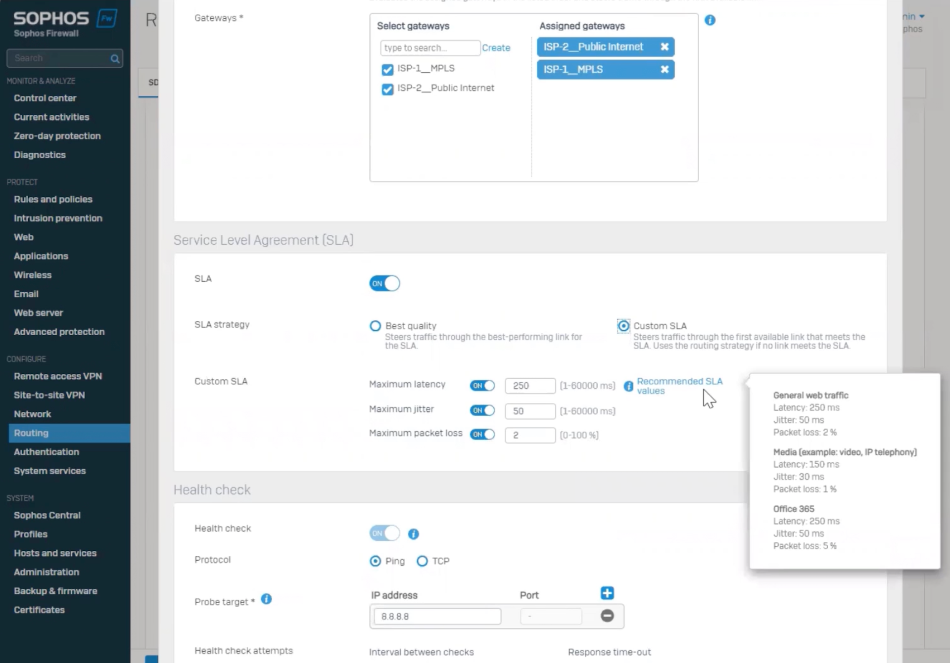Click the search magnifier icon in sidebar
This screenshot has width=950, height=663.
click(115, 59)
